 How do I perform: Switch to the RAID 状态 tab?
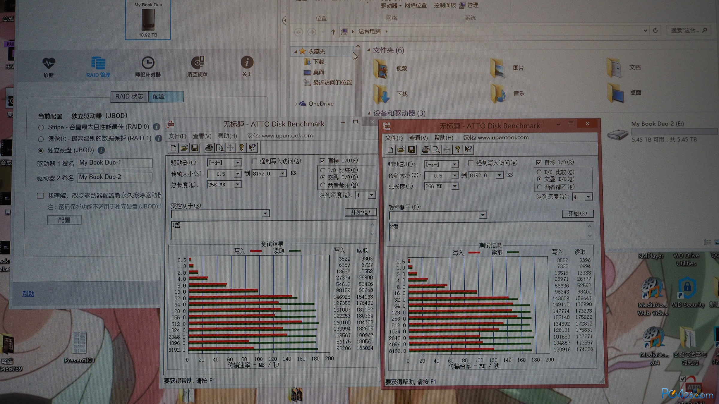coord(129,97)
